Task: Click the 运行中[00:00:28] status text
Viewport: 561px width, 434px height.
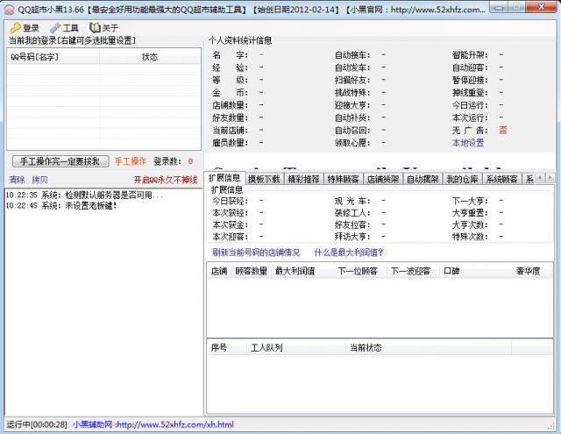Action: click(x=37, y=424)
